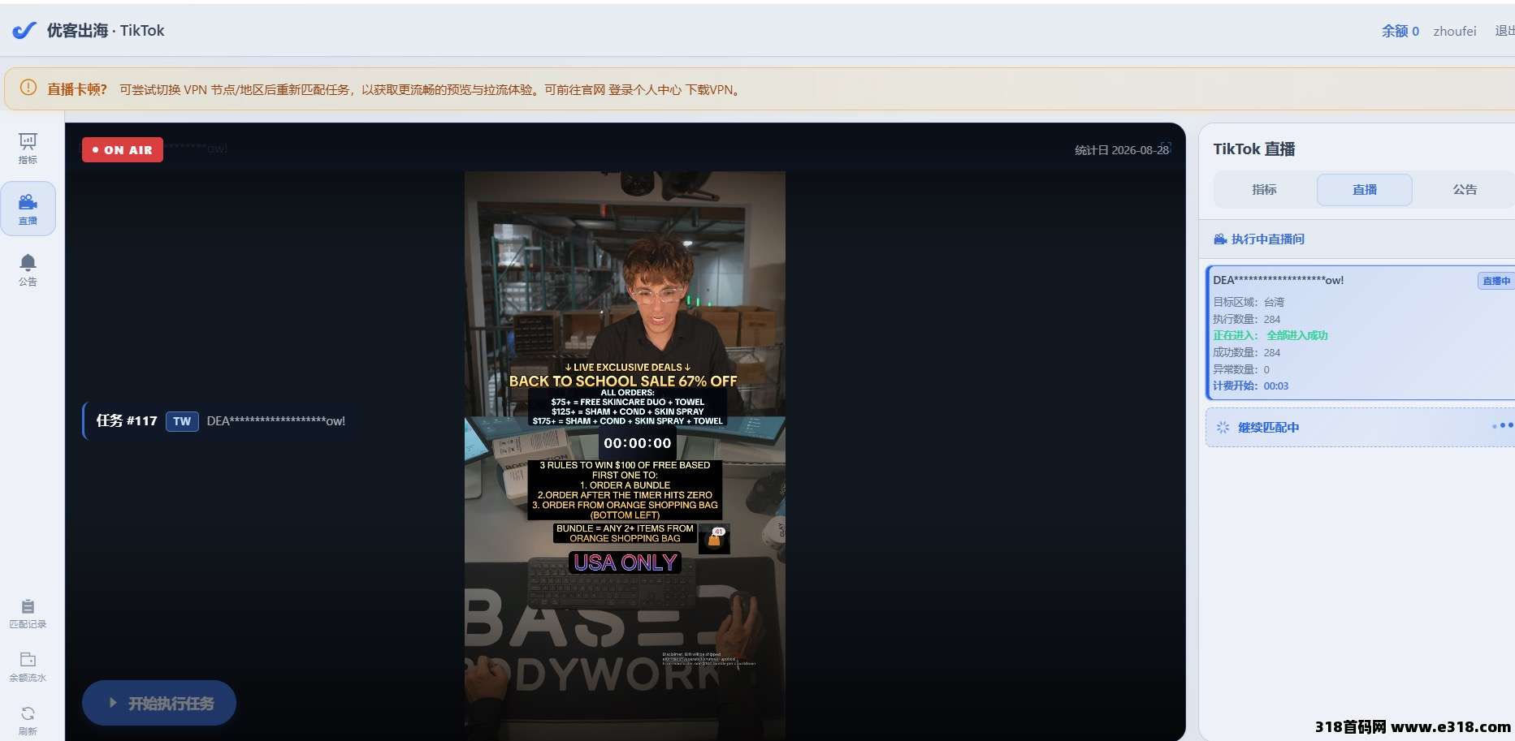Open 匹配记录 in the left sidebar

point(28,614)
